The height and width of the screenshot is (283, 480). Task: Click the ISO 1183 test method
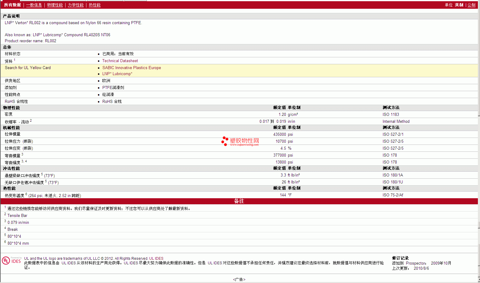pyautogui.click(x=391, y=115)
